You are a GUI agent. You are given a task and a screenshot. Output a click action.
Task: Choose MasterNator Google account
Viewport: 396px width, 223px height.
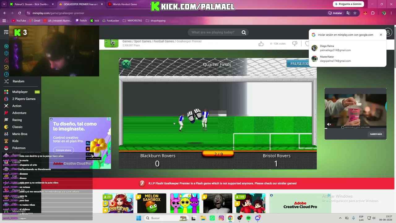[x=347, y=59]
